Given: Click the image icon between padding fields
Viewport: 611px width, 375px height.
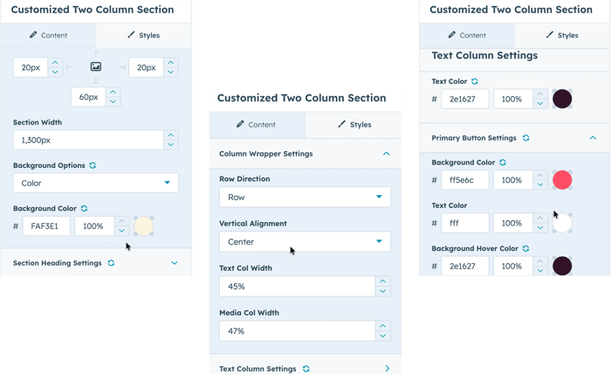Looking at the screenshot, I should [96, 66].
